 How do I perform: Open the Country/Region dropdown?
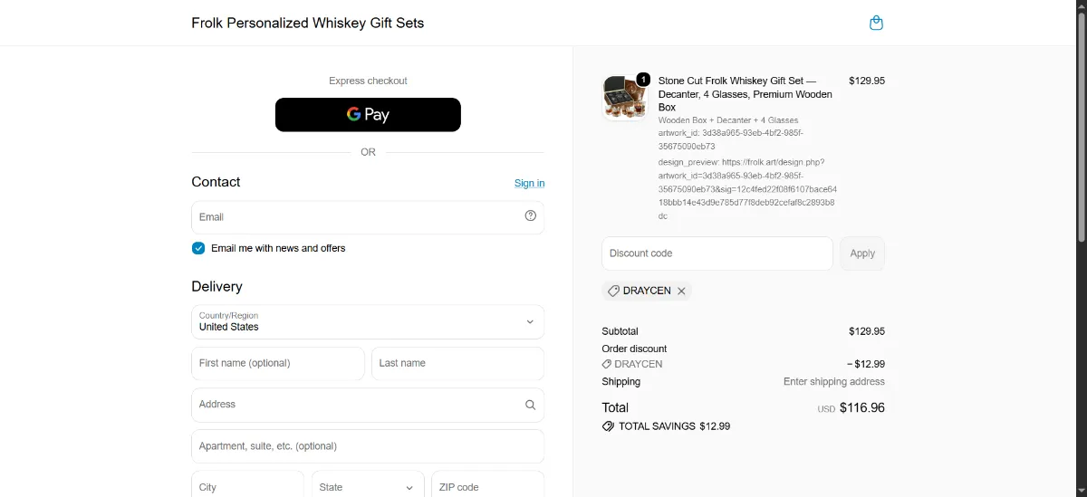368,321
